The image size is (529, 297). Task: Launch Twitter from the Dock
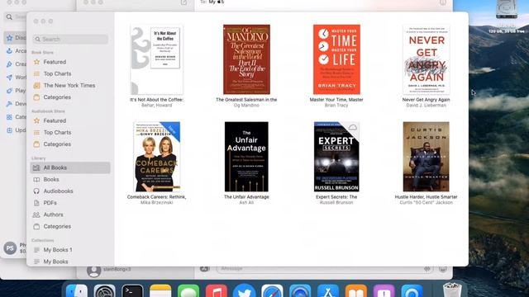coord(245,290)
